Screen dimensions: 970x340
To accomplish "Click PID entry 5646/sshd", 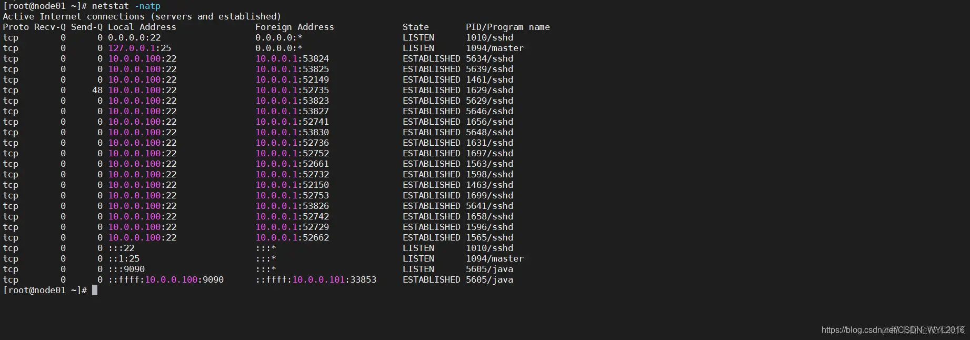I will (x=489, y=111).
